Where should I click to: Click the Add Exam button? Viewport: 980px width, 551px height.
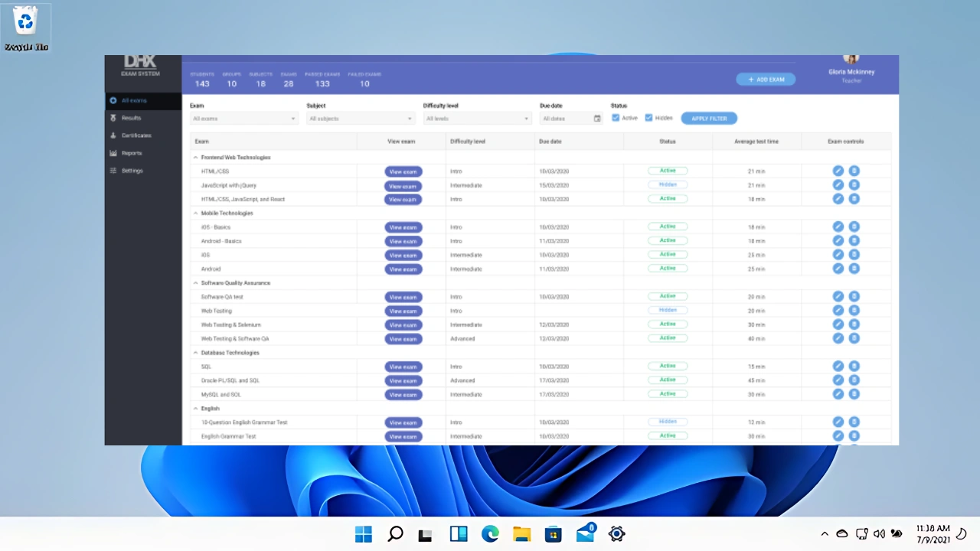tap(766, 80)
